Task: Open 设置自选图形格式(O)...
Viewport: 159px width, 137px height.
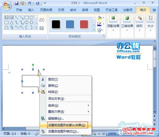Action: tap(66, 131)
